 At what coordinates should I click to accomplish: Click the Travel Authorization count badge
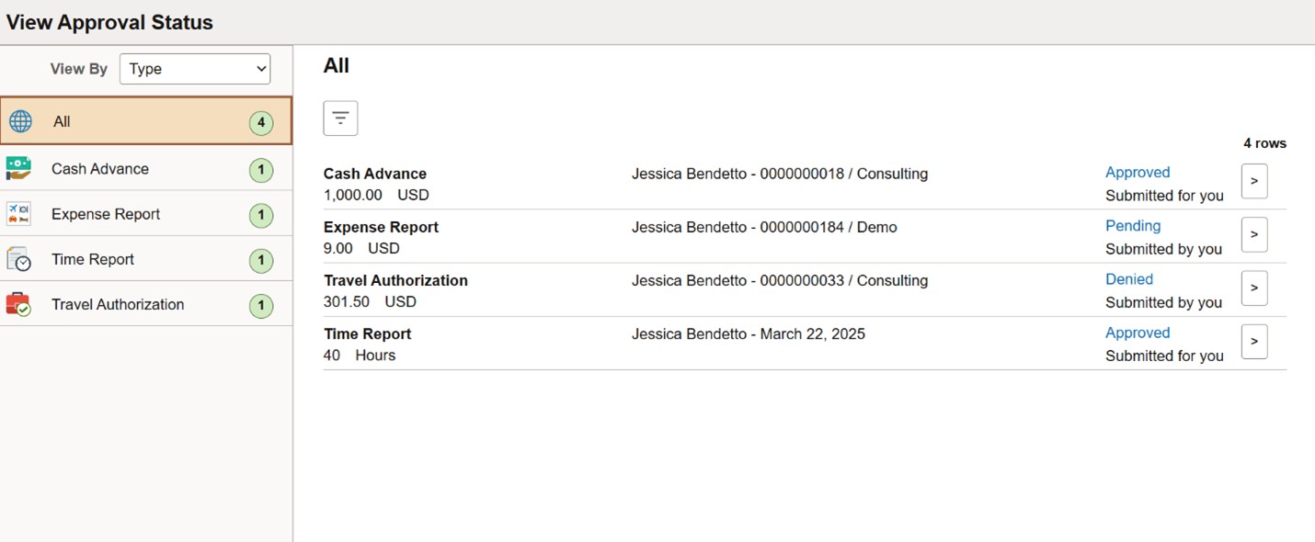(x=261, y=305)
